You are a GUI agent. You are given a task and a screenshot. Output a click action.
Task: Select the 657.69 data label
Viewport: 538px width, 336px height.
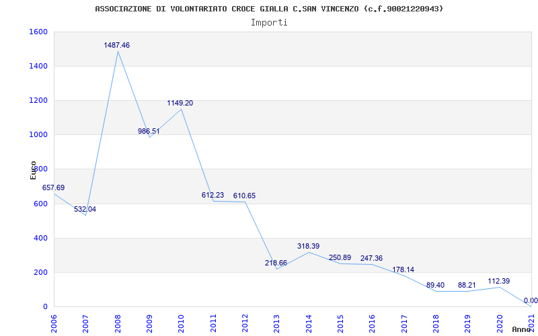pos(54,188)
